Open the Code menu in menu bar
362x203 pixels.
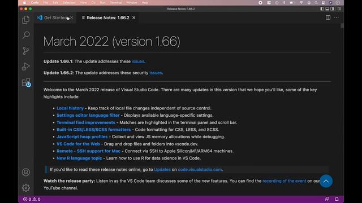point(35,3)
